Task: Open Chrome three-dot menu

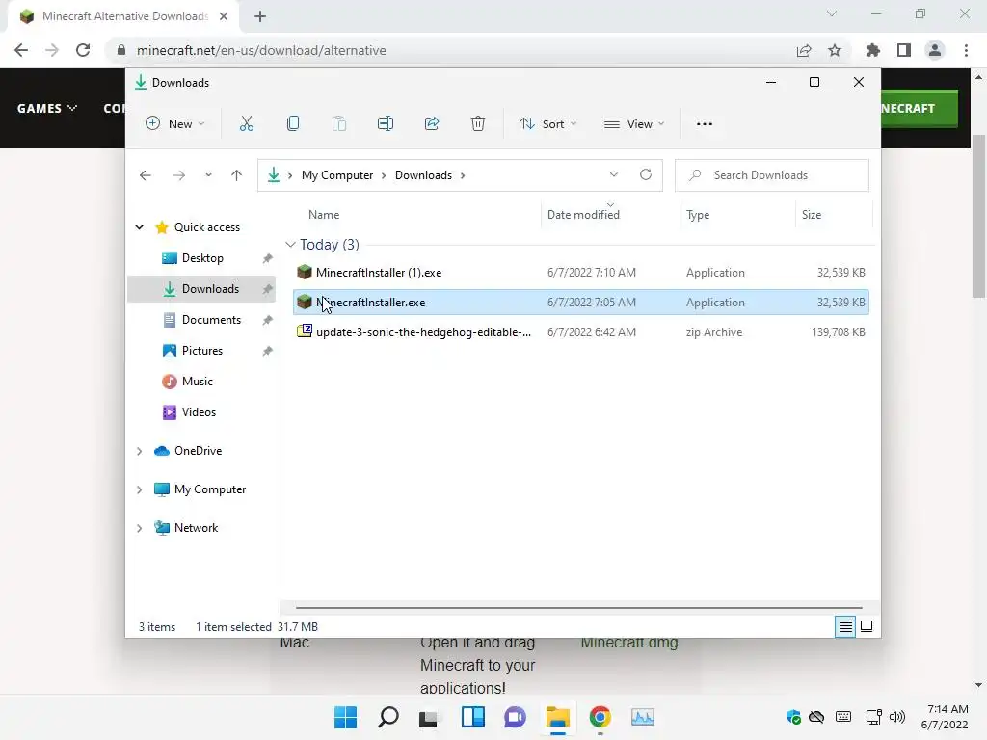Action: pos(966,50)
